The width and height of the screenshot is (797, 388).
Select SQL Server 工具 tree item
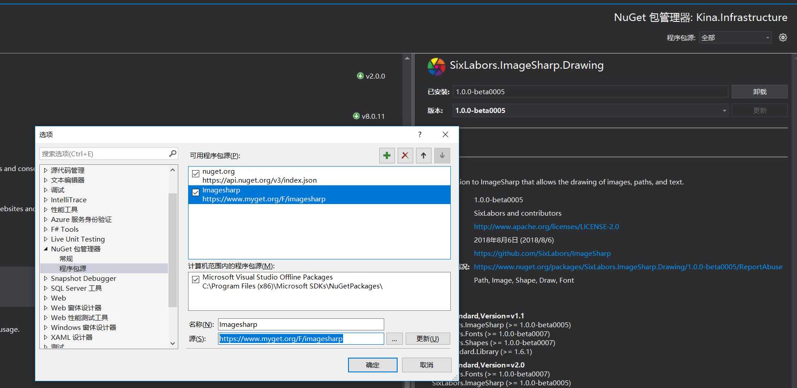pyautogui.click(x=76, y=288)
